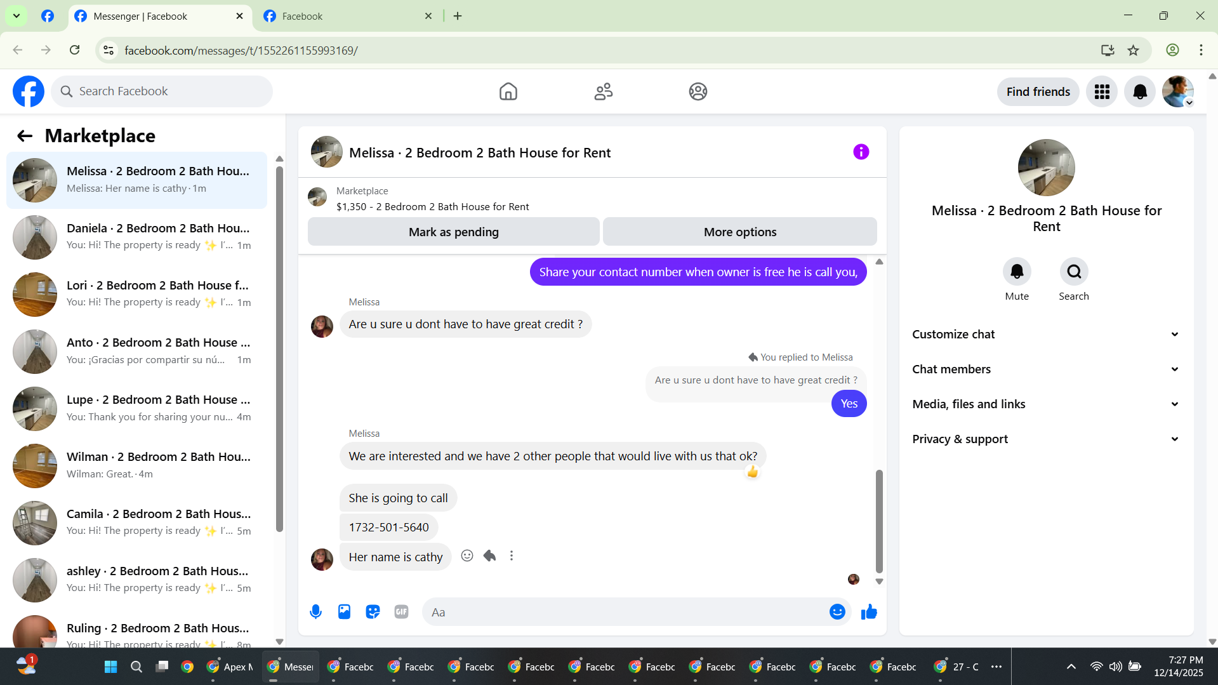
Task: Show more taskbar apps overflow
Action: pyautogui.click(x=996, y=667)
